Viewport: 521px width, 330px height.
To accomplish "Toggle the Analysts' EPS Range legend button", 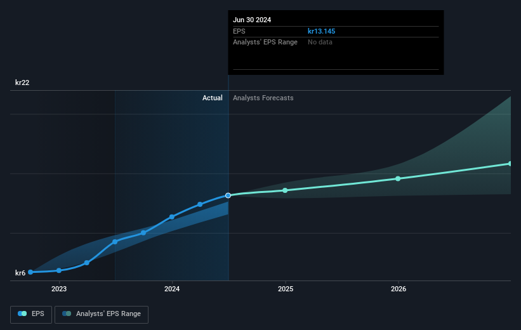I will coord(102,314).
